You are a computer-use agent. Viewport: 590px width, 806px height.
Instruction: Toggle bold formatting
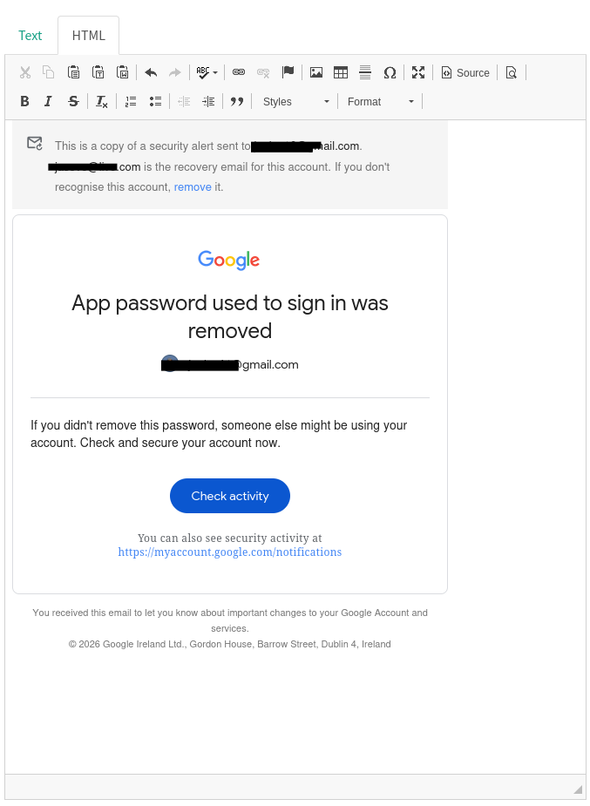[24, 102]
